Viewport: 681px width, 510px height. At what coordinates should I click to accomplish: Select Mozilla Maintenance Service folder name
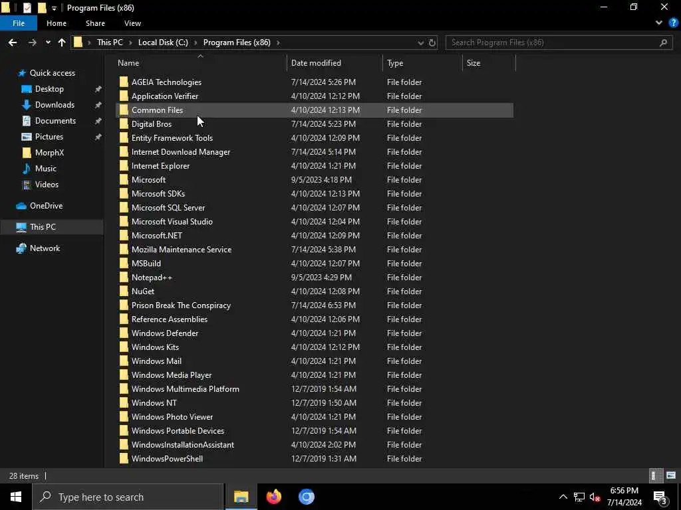(x=182, y=250)
